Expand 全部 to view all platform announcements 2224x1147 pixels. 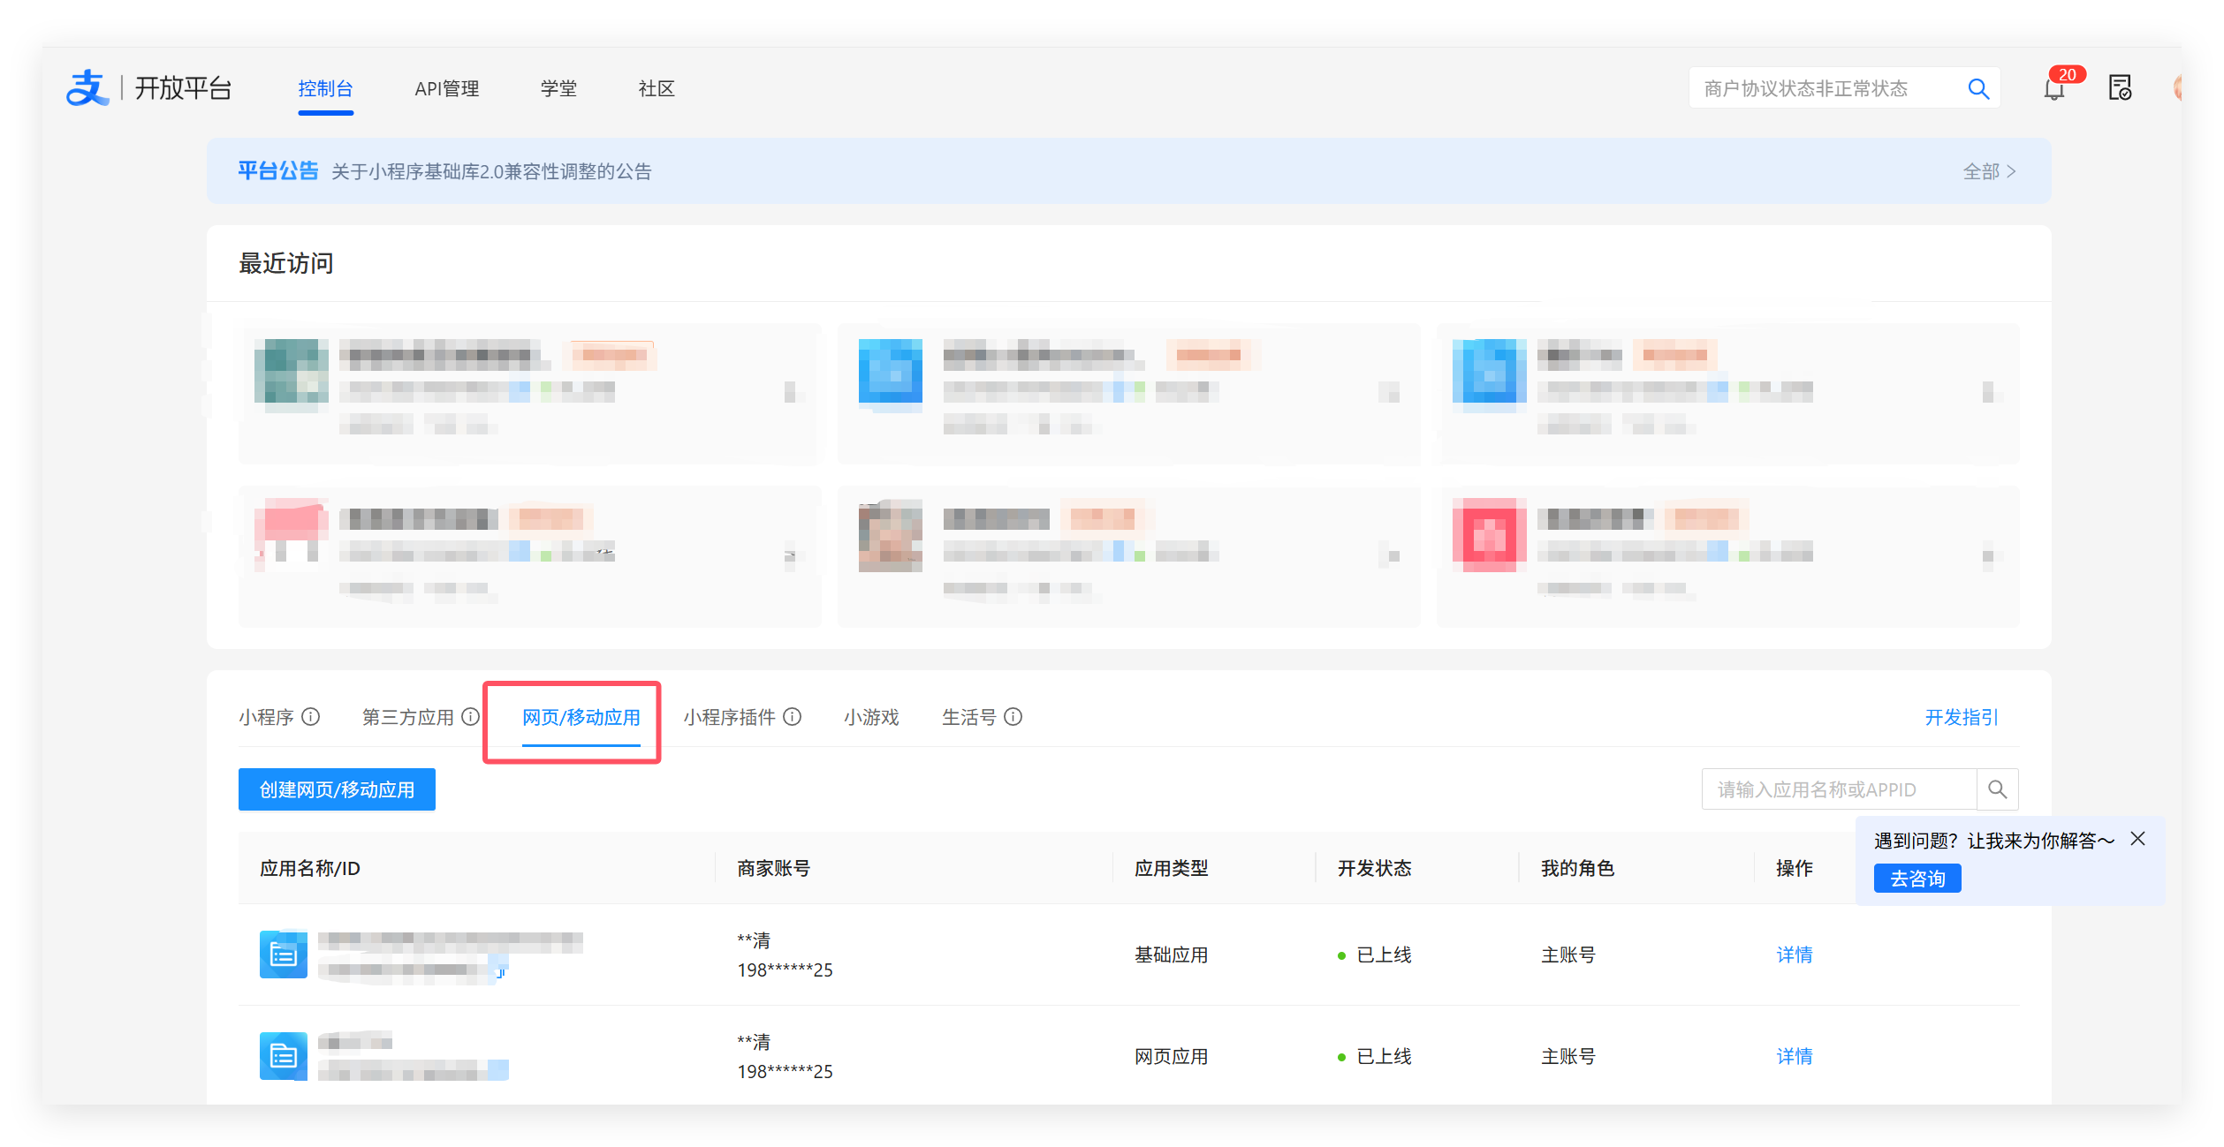click(x=1989, y=171)
